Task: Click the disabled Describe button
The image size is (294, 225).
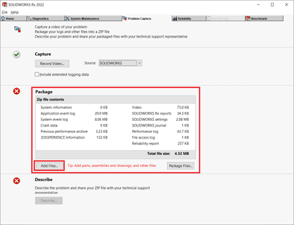Action: point(49,201)
